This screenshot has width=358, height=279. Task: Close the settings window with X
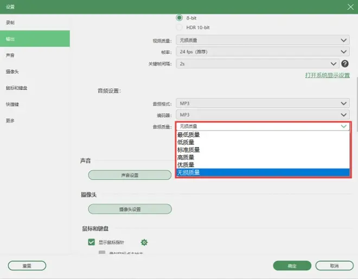(350, 7)
